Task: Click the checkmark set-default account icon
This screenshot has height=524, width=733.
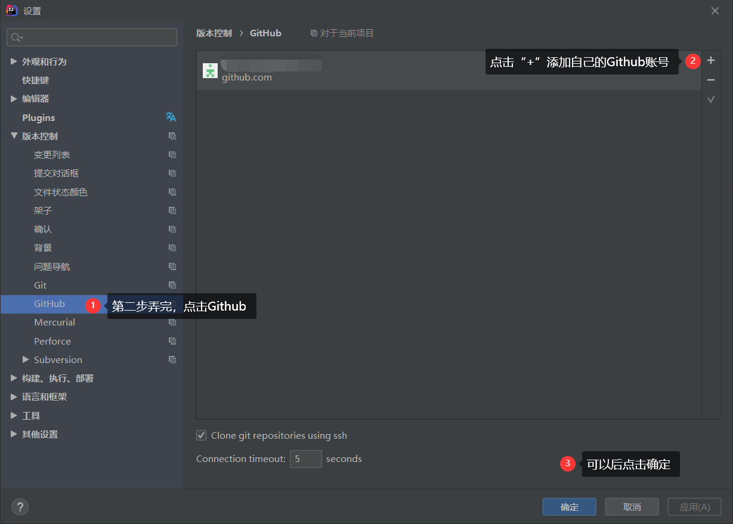Action: [x=710, y=100]
